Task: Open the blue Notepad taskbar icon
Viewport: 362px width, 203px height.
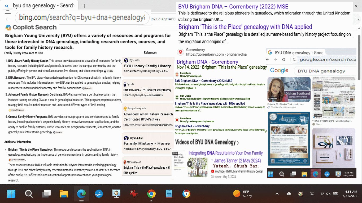Action: point(169,194)
